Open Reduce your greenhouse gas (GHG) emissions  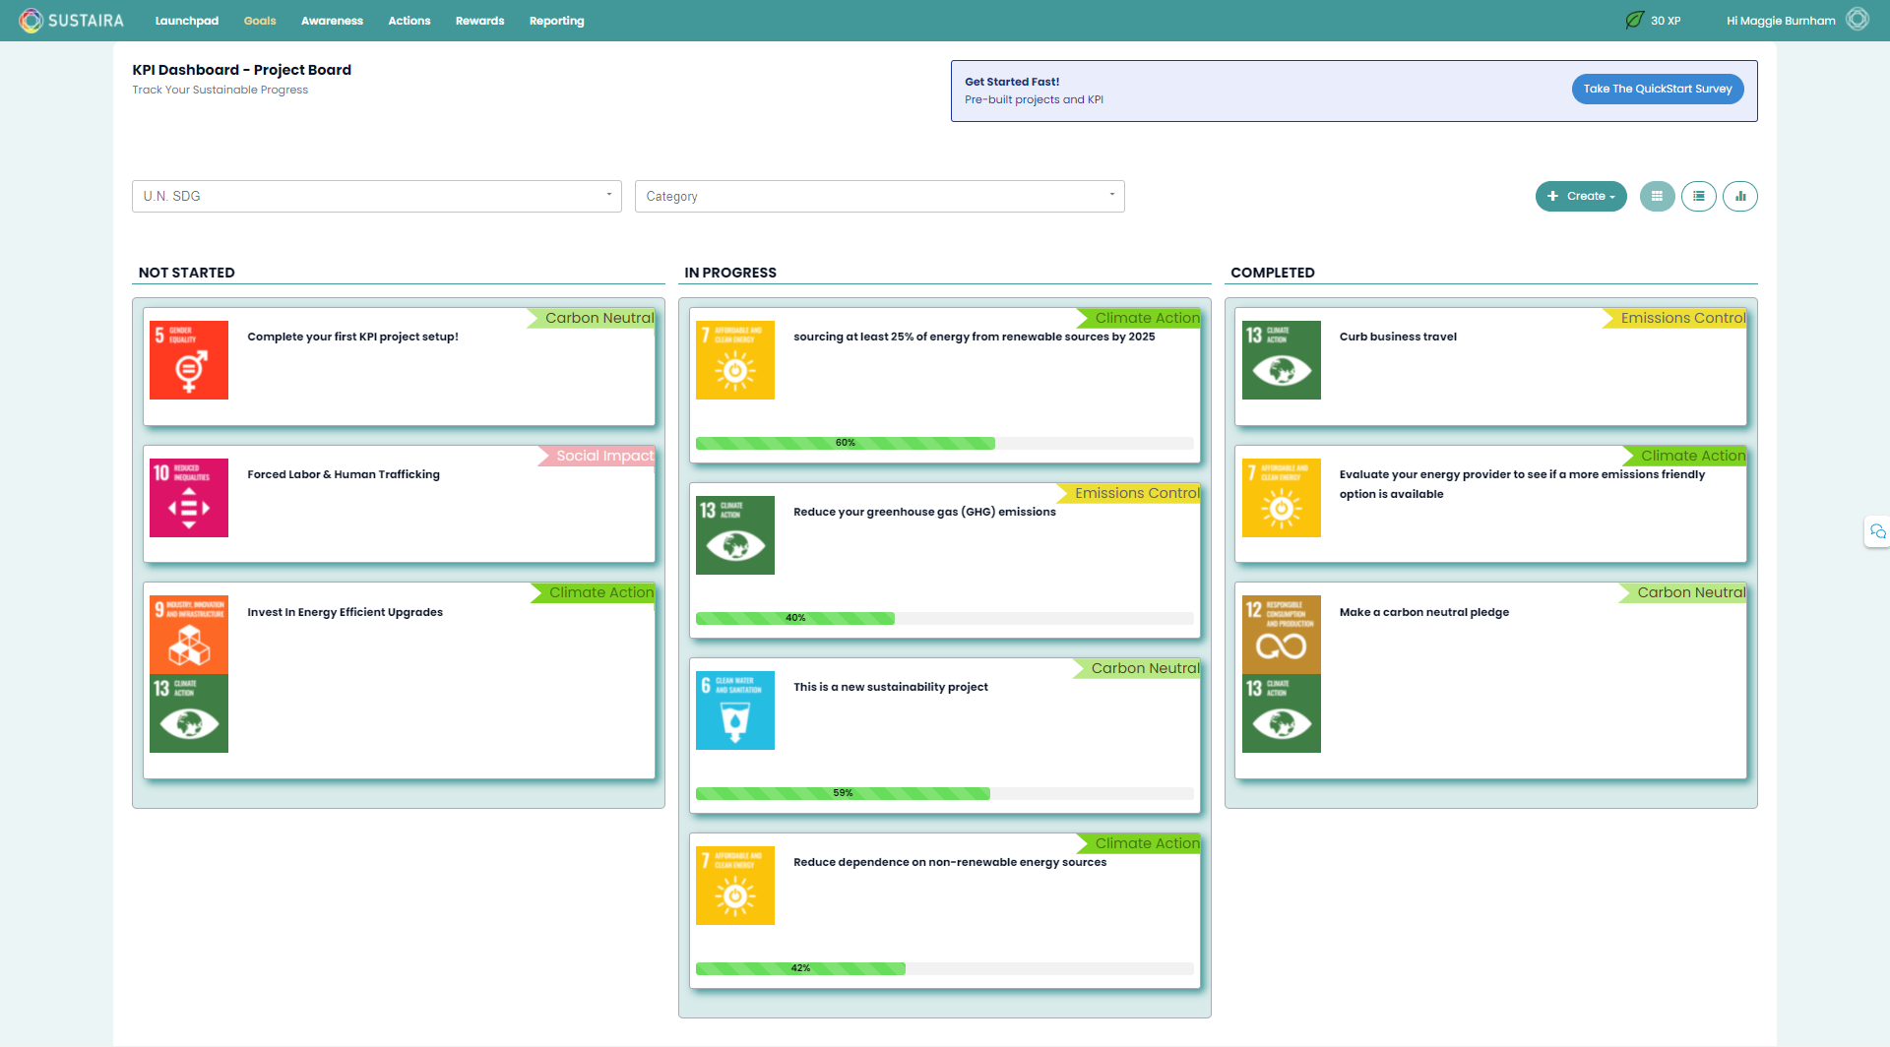924,512
